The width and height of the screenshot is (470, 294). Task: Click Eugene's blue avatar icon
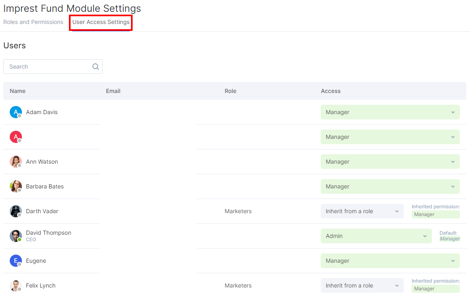(15, 261)
